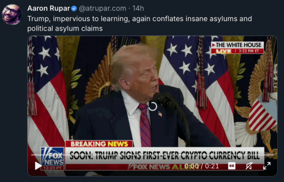Open Aaron Rupar's profile avatar
Image resolution: width=284 pixels, height=182 pixels.
[x=12, y=14]
